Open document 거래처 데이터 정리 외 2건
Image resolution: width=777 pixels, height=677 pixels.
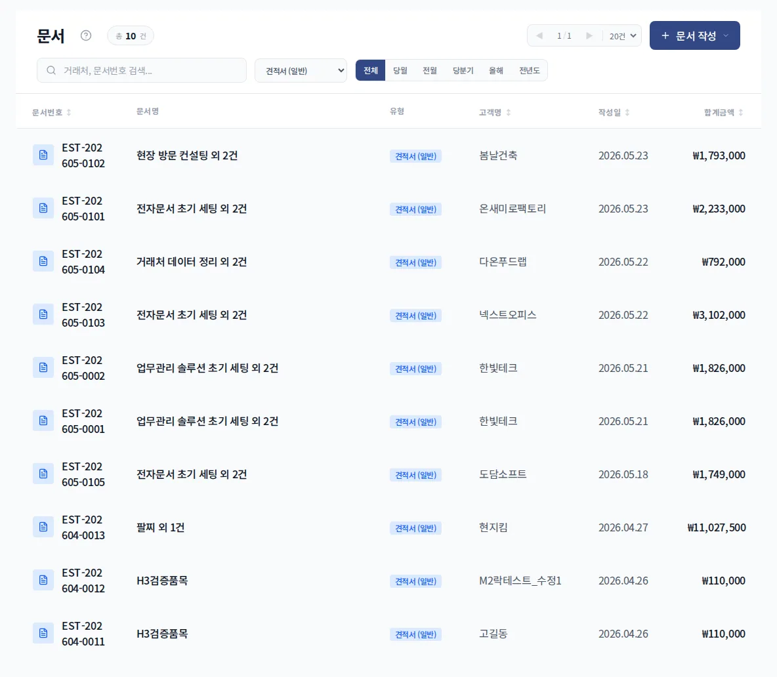191,262
